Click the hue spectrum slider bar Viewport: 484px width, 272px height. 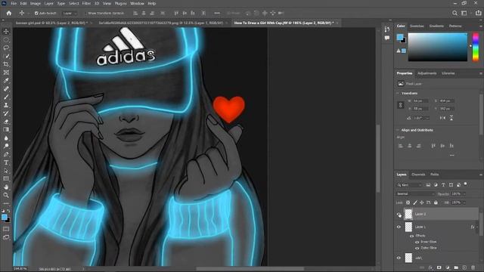point(476,47)
